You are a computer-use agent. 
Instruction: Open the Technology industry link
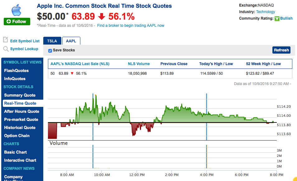click(265, 12)
